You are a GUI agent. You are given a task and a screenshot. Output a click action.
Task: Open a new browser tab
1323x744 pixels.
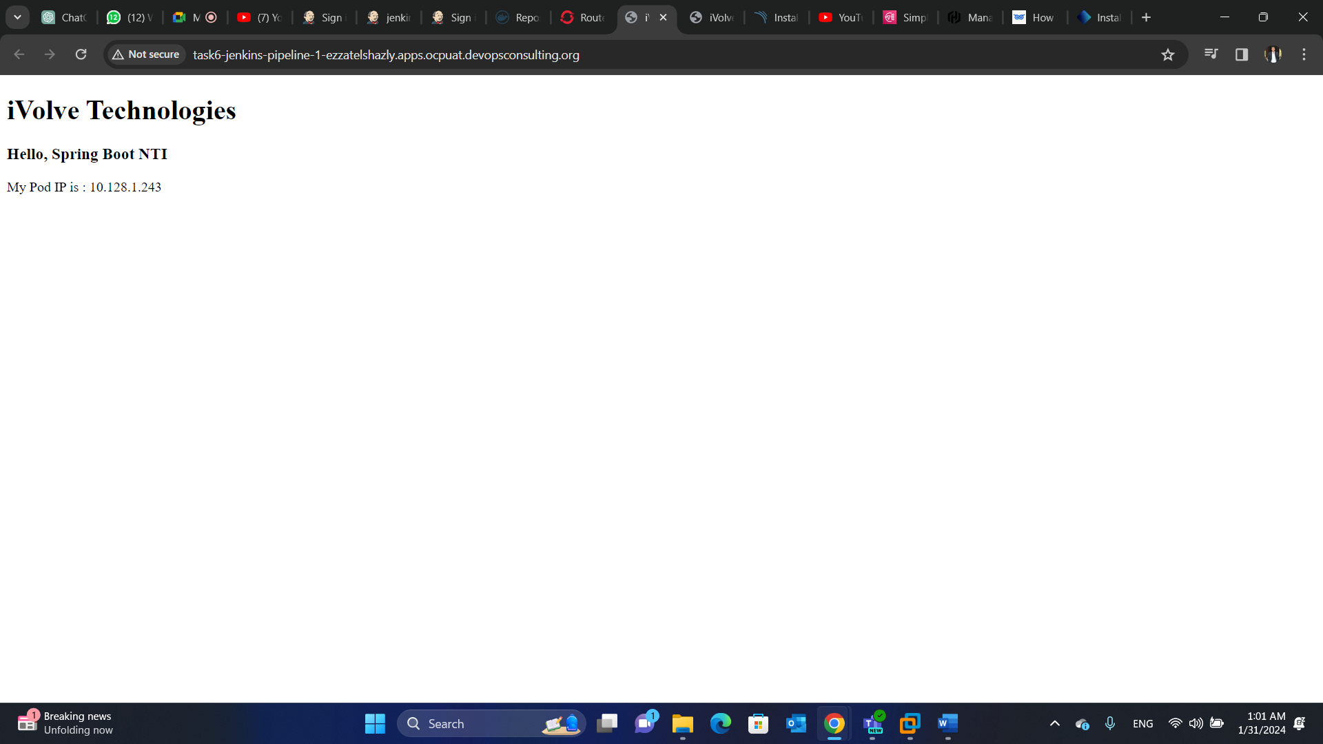tap(1146, 17)
